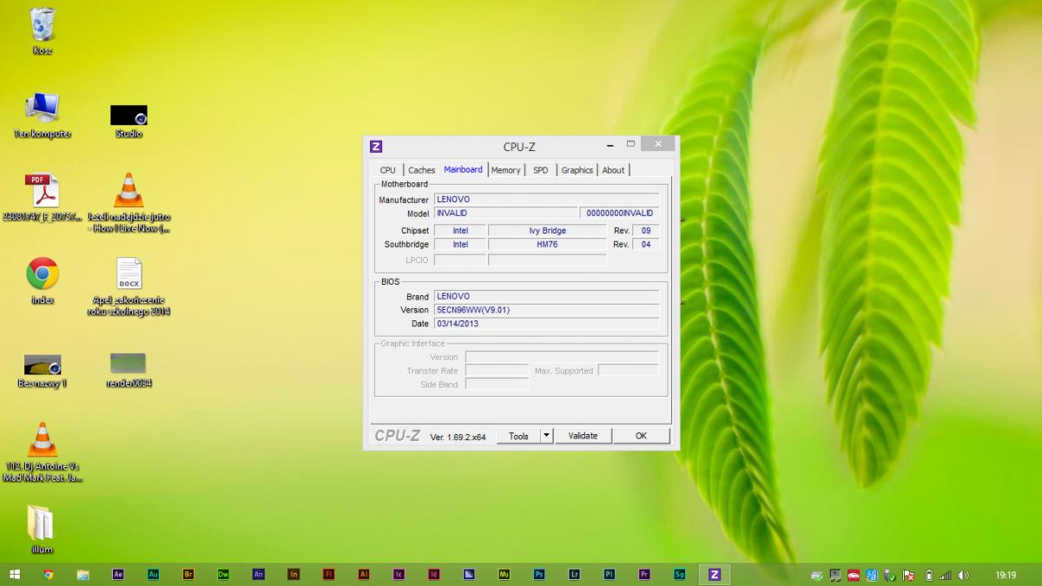Open Adobe Muse from the taskbar
Screen dimensions: 1042x586
pyautogui.click(x=504, y=575)
